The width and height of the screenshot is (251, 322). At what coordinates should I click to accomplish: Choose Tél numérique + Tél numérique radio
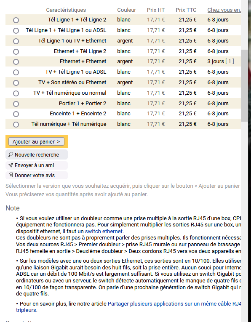pyautogui.click(x=16, y=125)
